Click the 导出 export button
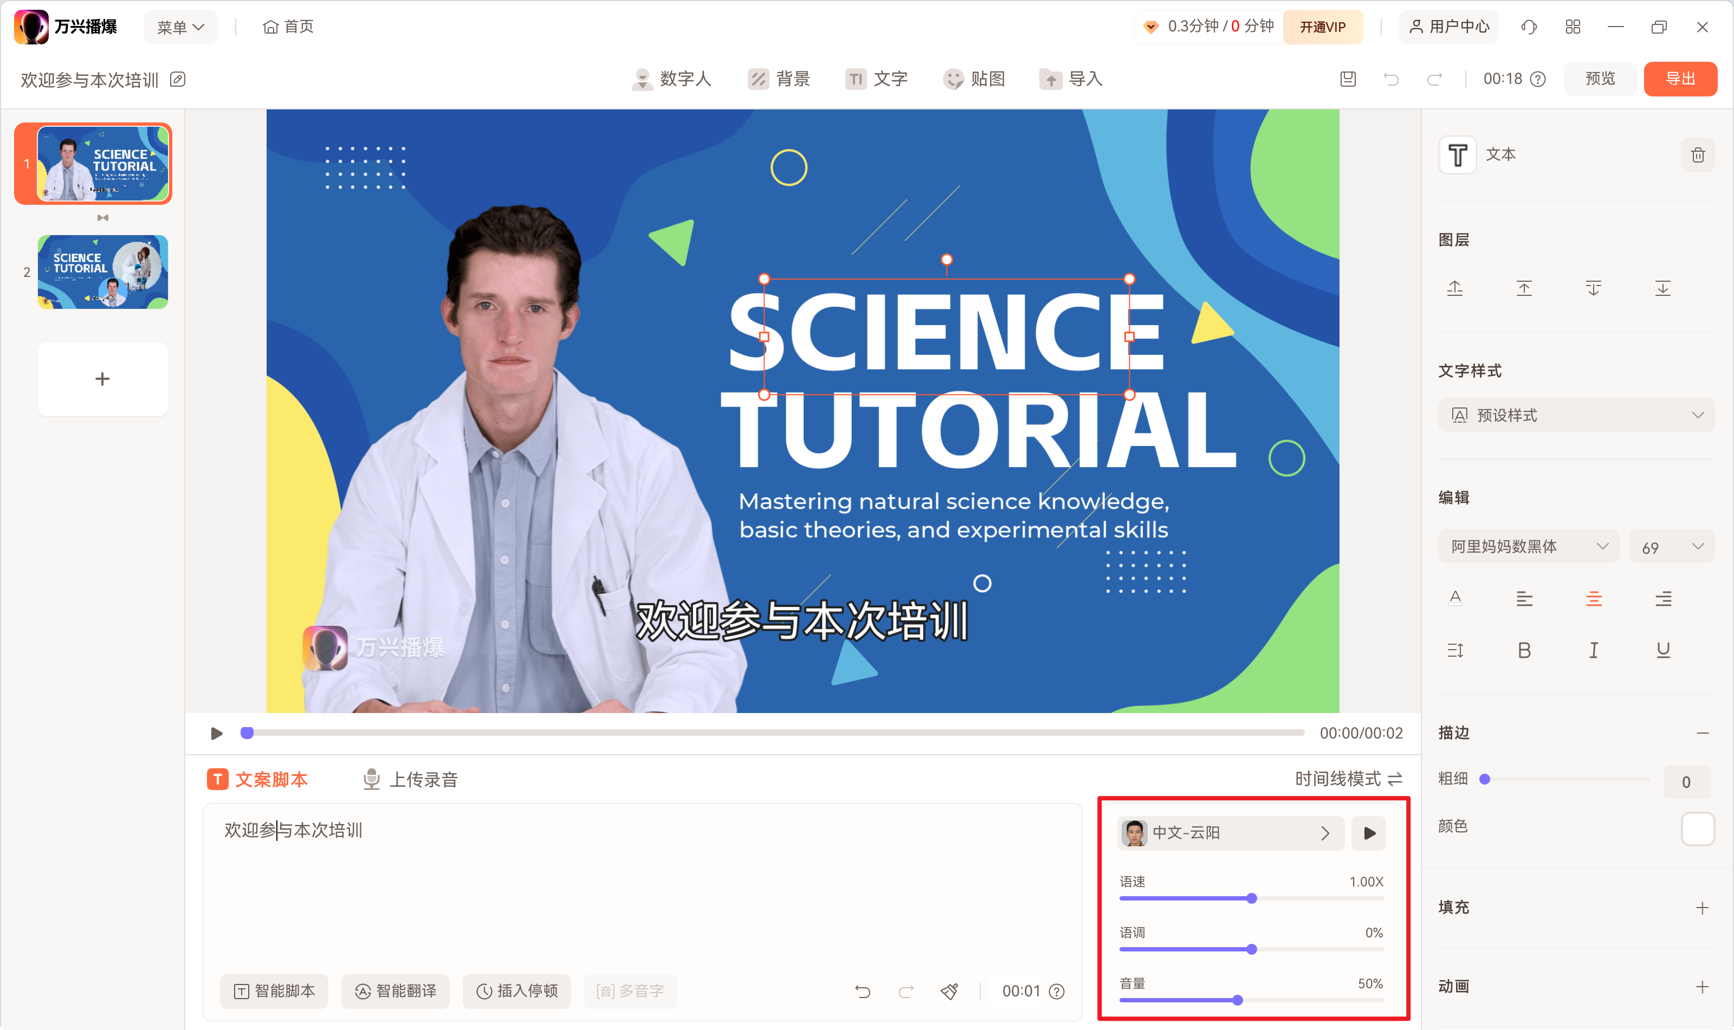1734x1030 pixels. coord(1680,79)
